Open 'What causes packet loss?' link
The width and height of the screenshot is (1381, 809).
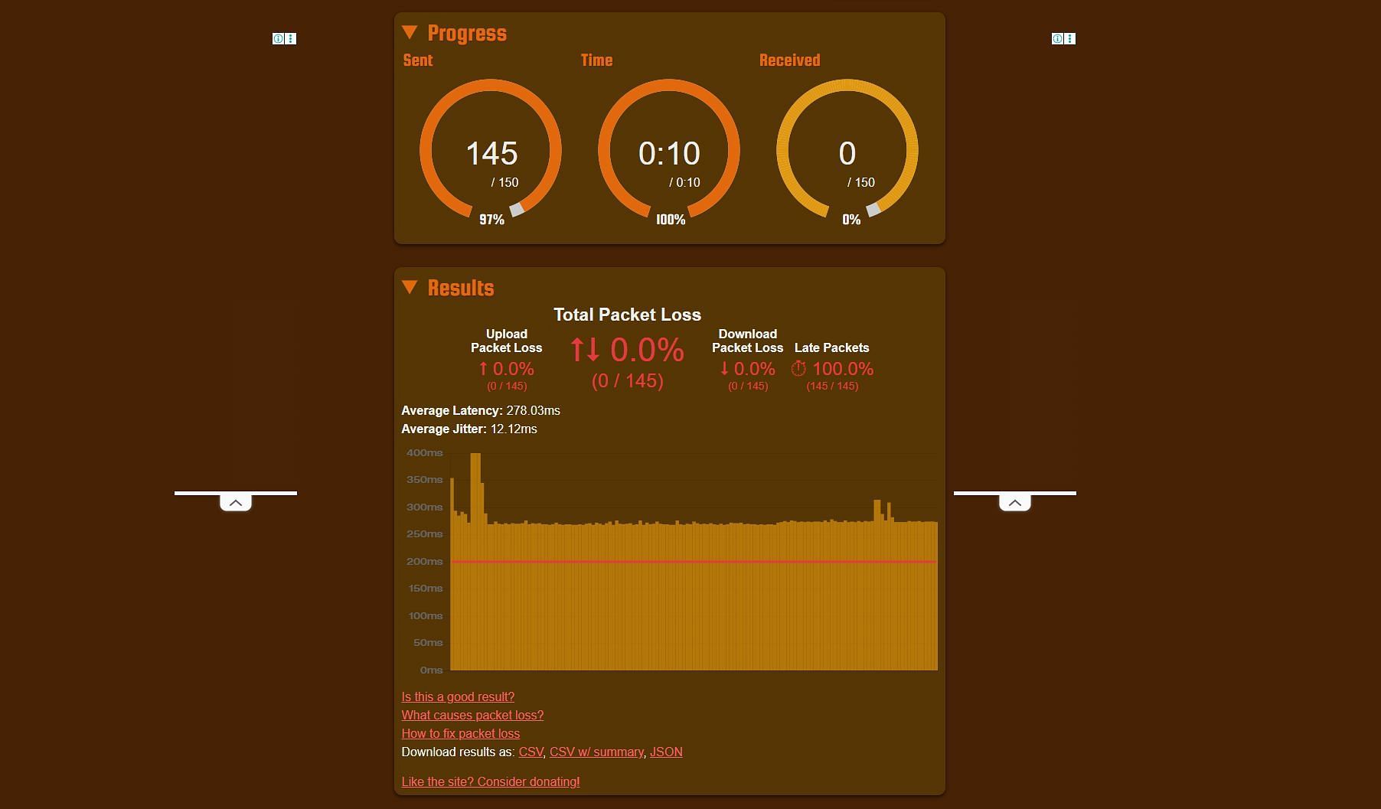pos(472,715)
